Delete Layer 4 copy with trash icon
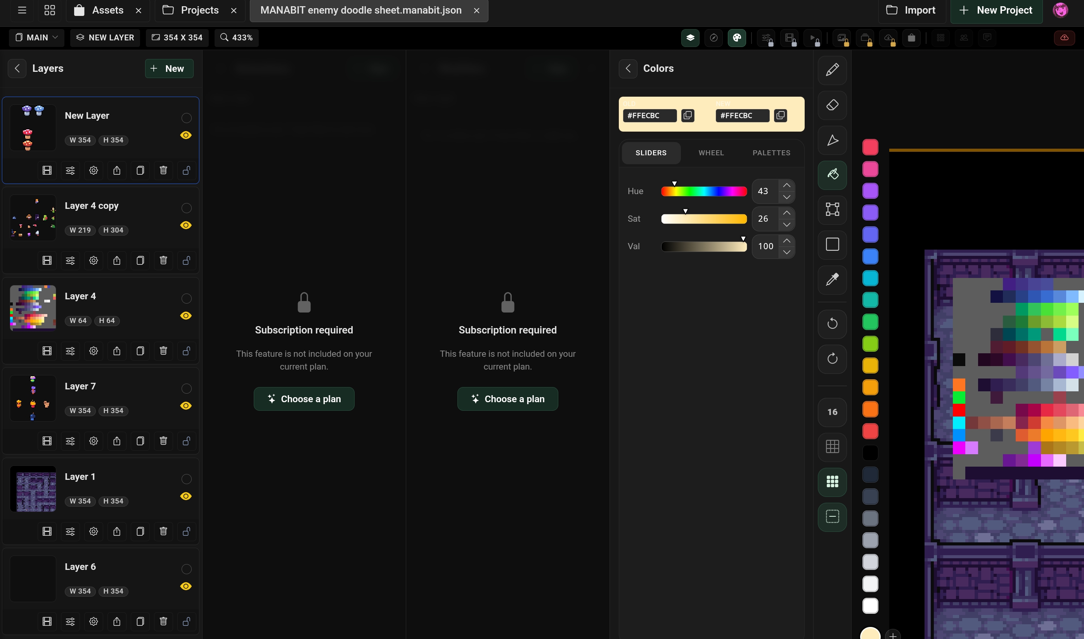Viewport: 1084px width, 639px height. 163,260
